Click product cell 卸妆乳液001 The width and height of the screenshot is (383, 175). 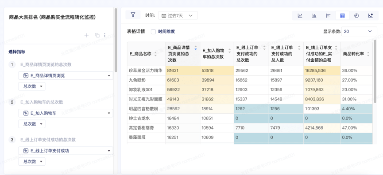[x=146, y=89]
